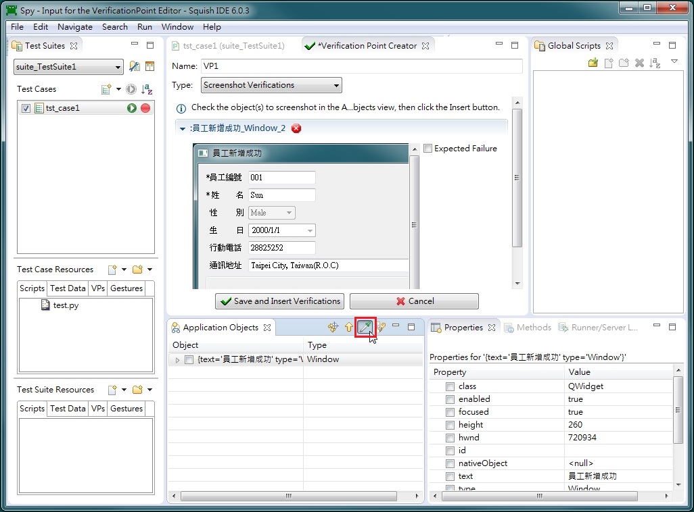Screen dimensions: 694x512
Task: Open Test Suite Settings wrench icon
Action: coord(134,66)
